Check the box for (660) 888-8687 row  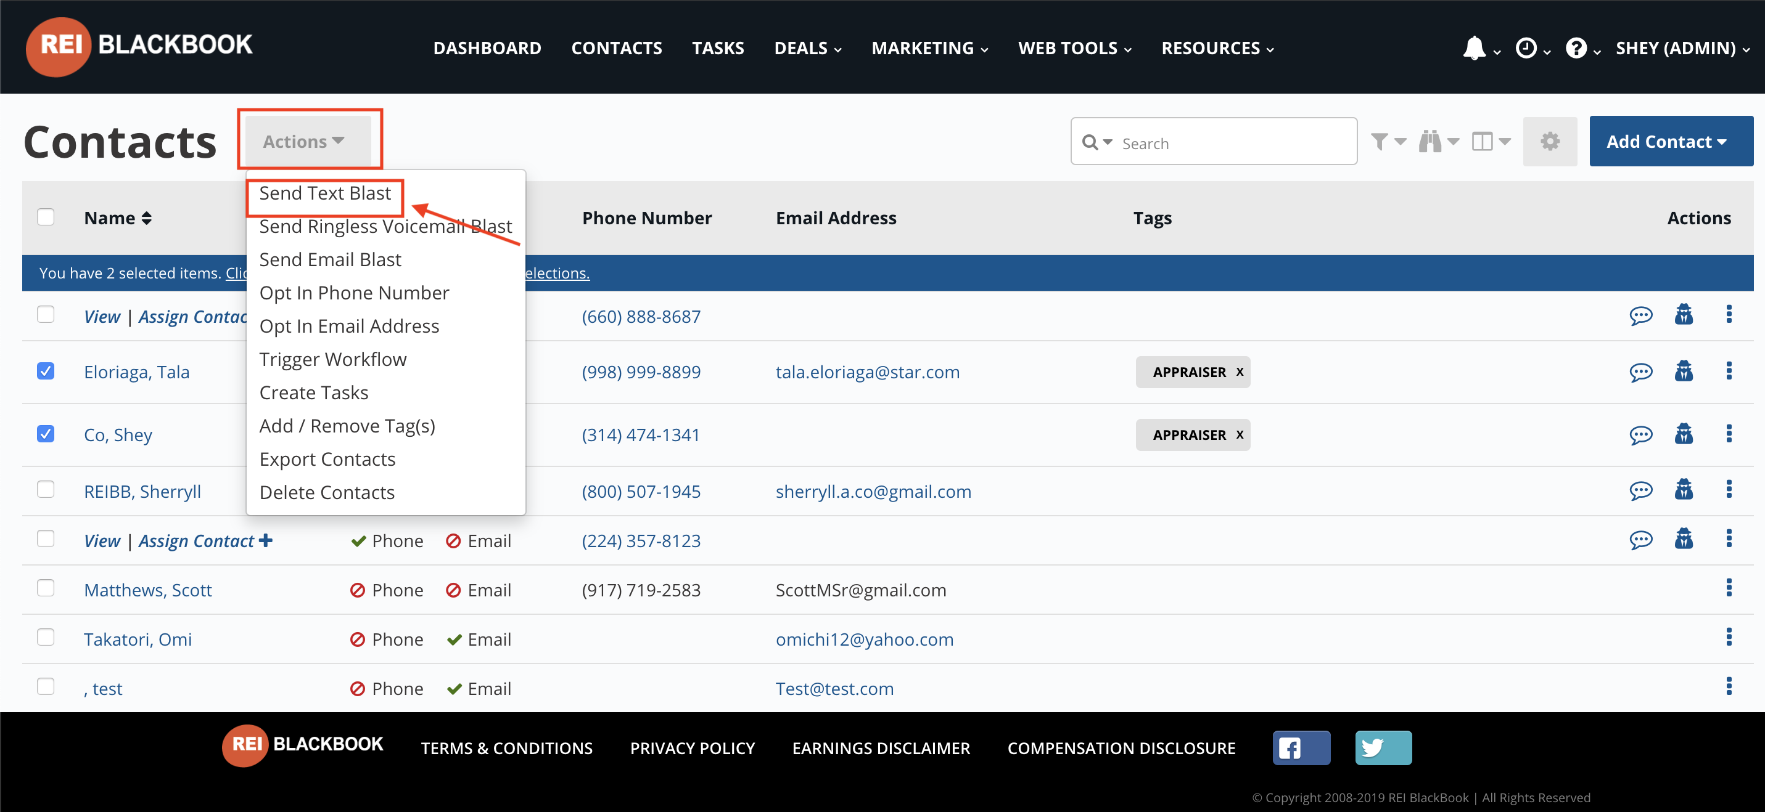(x=45, y=314)
